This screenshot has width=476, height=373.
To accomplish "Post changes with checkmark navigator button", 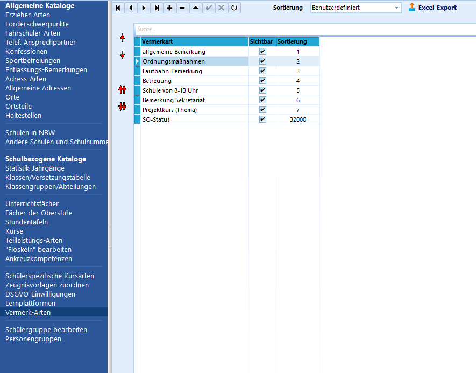I will pos(208,8).
